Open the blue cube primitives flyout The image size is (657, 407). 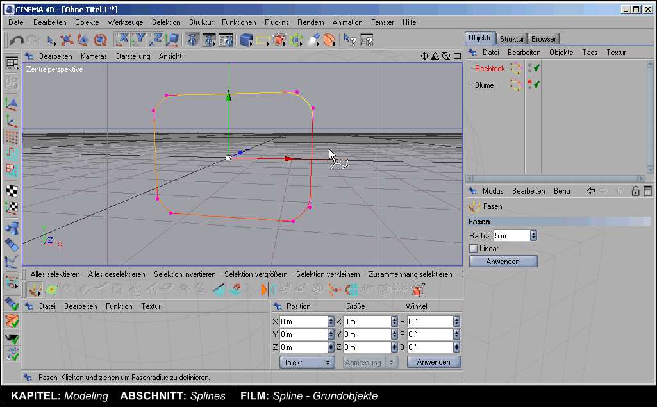coord(246,40)
